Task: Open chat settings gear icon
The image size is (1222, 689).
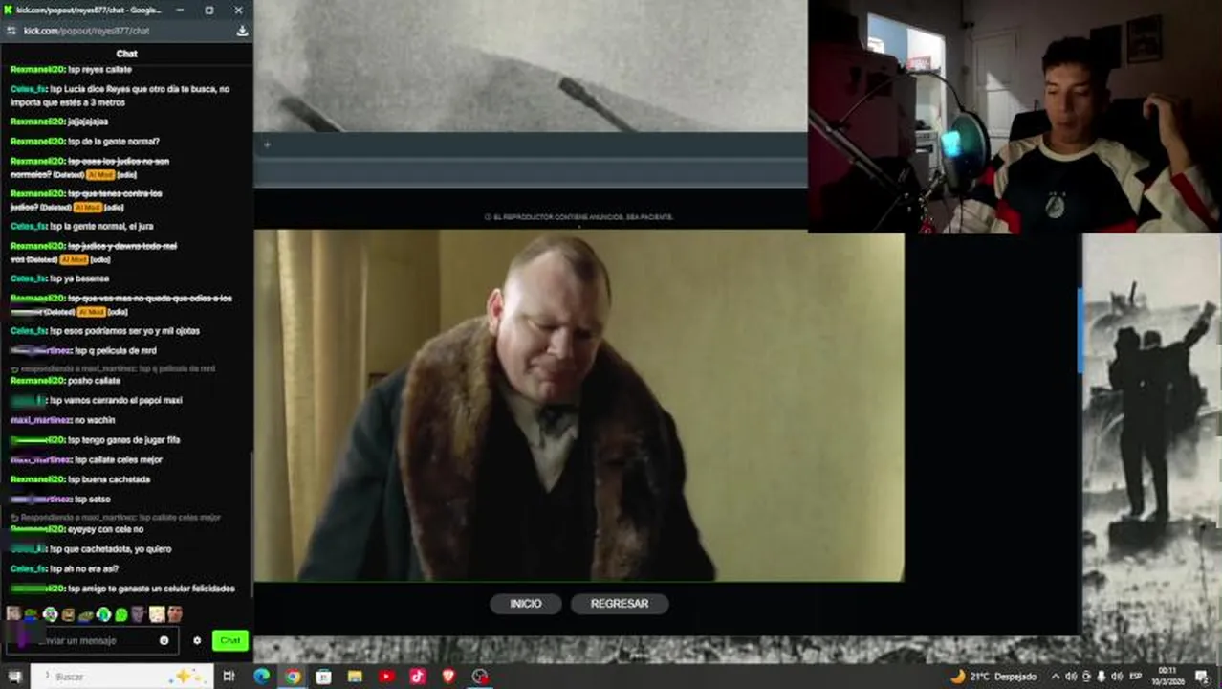Action: (x=197, y=641)
